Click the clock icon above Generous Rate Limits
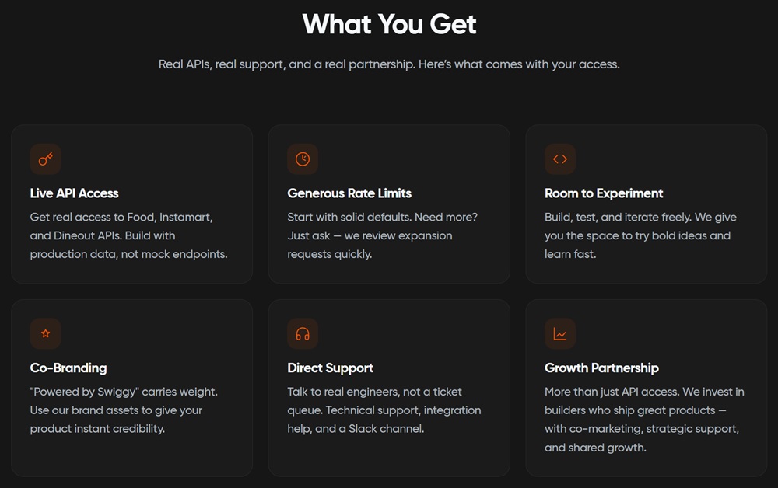778x488 pixels. click(x=303, y=159)
